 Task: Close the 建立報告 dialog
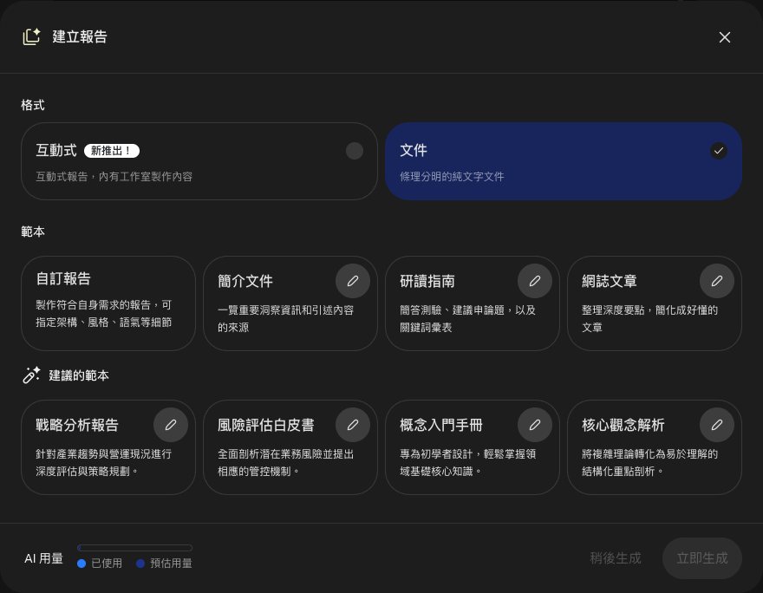tap(725, 37)
